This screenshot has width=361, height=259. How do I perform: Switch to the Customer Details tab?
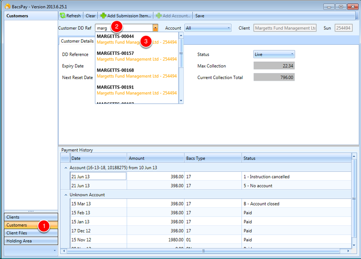77,41
